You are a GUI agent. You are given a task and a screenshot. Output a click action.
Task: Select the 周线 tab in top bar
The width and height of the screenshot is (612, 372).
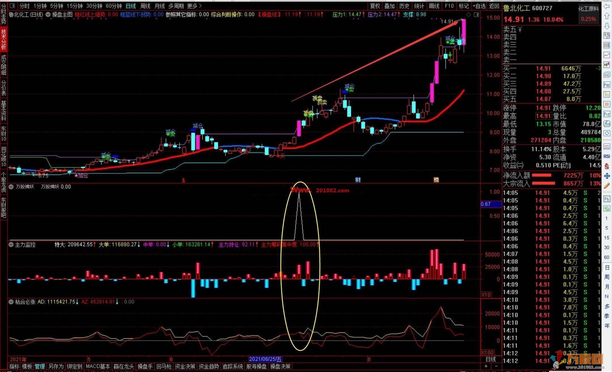(145, 6)
